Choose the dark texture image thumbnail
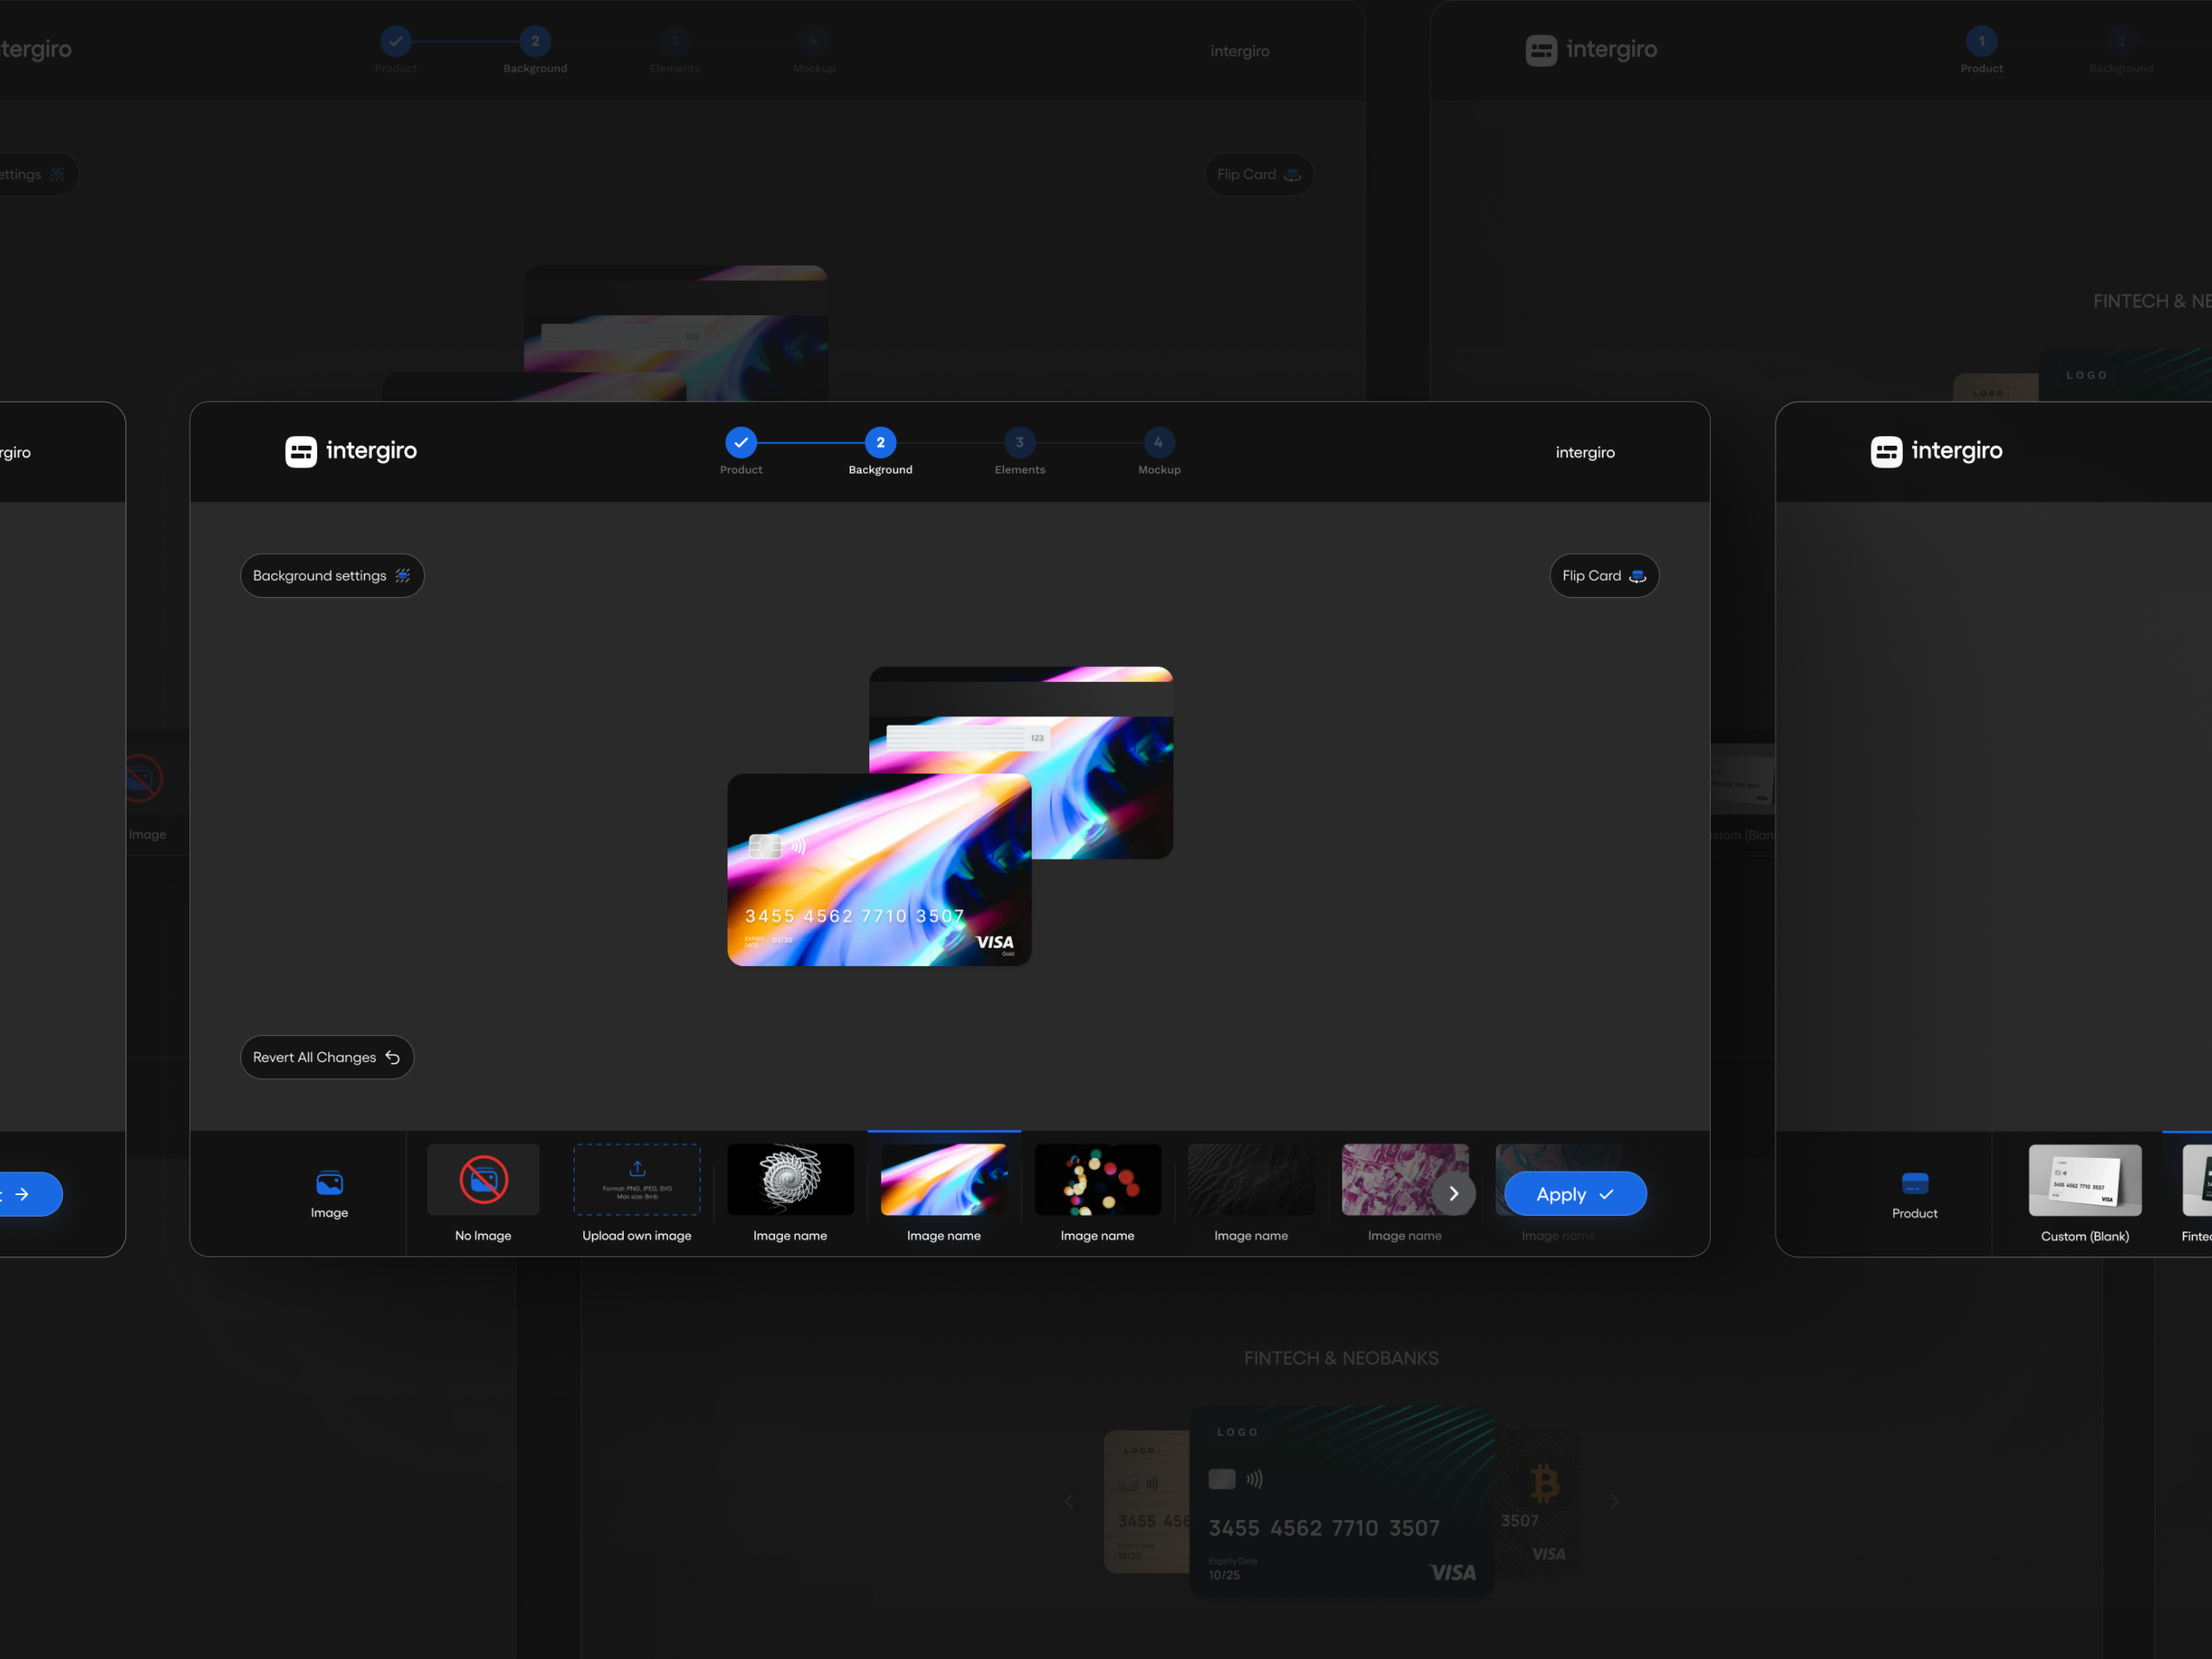2212x1659 pixels. [x=1250, y=1180]
